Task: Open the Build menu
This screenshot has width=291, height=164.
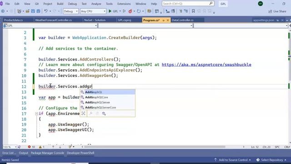Action: pos(60,4)
